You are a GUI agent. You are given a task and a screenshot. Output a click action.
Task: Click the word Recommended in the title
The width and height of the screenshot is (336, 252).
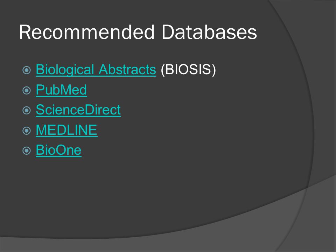(87, 32)
